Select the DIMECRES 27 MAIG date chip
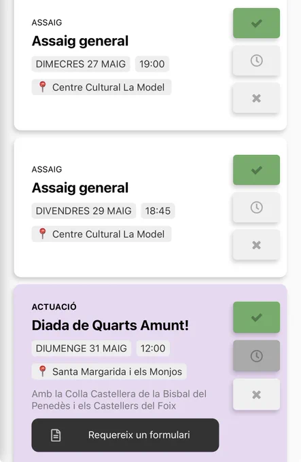The image size is (301, 462). click(x=81, y=64)
